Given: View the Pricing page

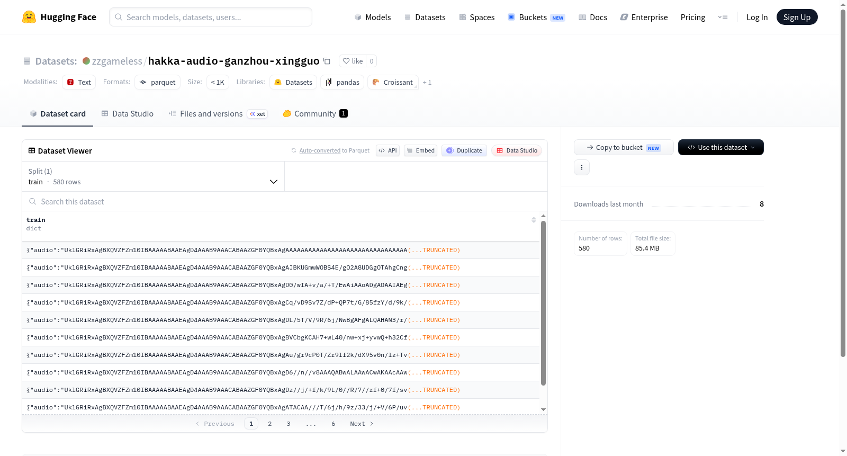Looking at the screenshot, I should [x=693, y=17].
